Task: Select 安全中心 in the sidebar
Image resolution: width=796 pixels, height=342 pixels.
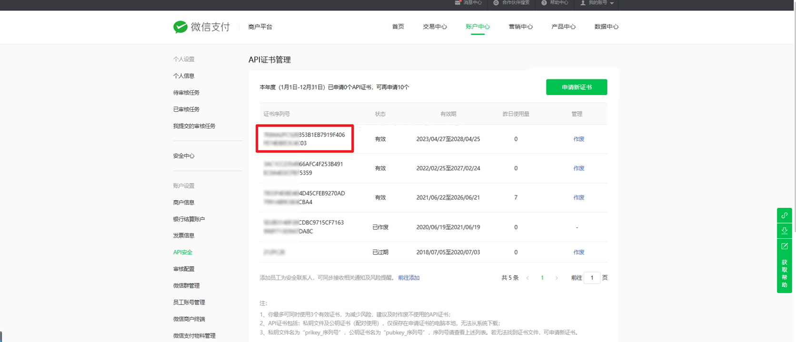Action: (x=184, y=156)
